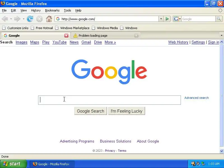Open the Drive link
224x168 pixels.
(98, 42)
